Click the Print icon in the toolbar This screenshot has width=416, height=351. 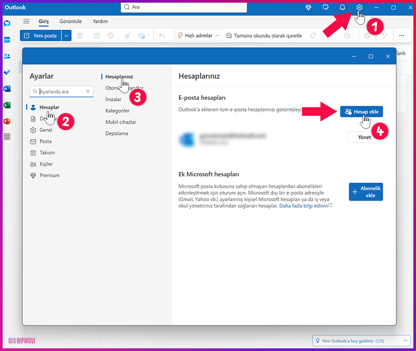tap(367, 36)
